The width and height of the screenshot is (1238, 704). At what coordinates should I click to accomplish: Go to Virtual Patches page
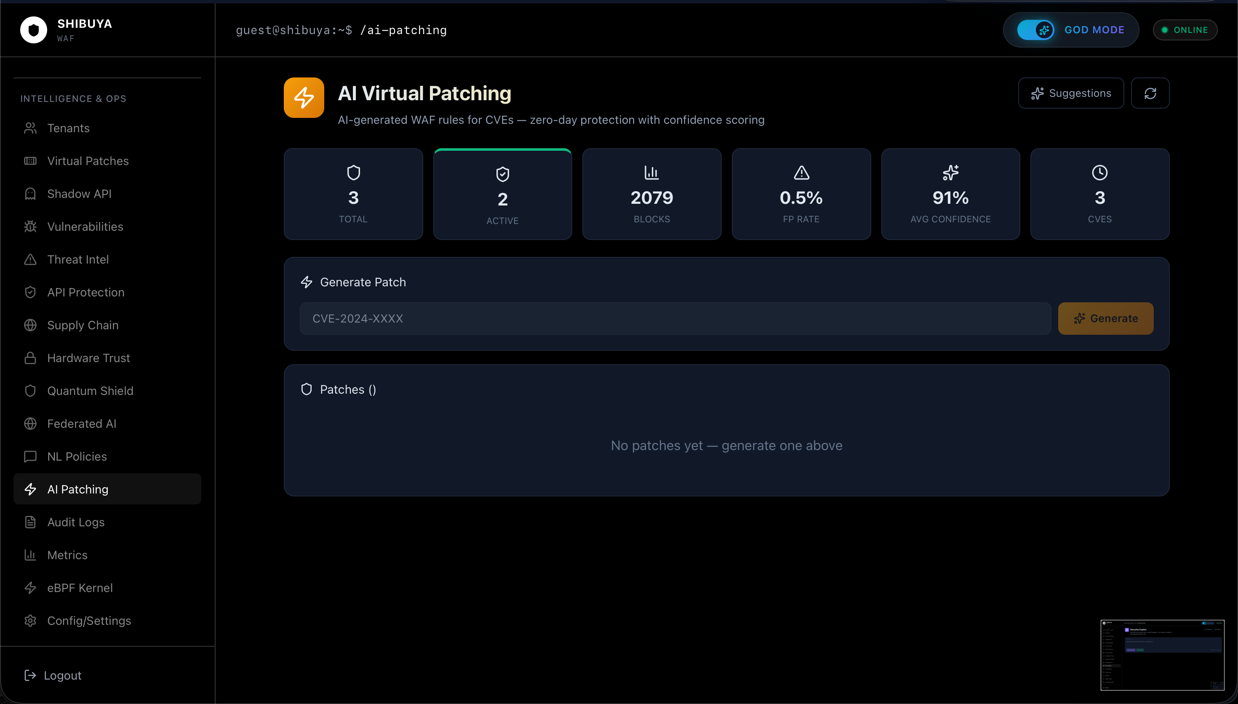(88, 161)
